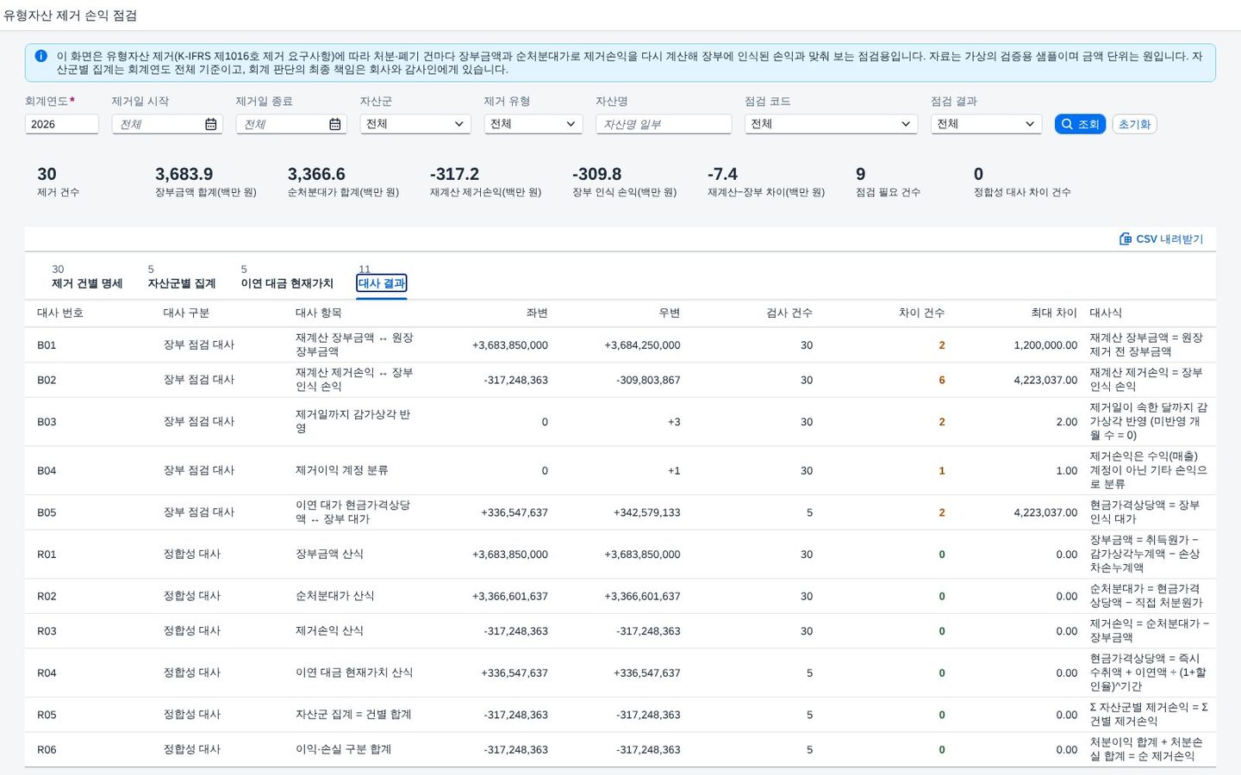Click the 이연 대금 현재가치 산식 item cell
1241x775 pixels.
point(354,673)
